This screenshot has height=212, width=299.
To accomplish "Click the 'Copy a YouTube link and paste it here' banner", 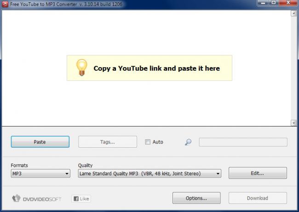I will point(149,68).
